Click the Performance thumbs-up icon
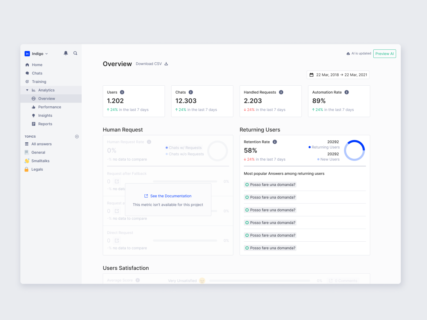The height and width of the screenshot is (320, 427). (x=33, y=107)
